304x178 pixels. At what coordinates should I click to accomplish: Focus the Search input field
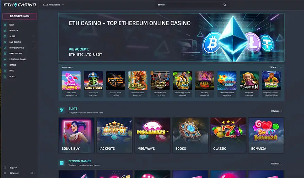tap(188, 5)
